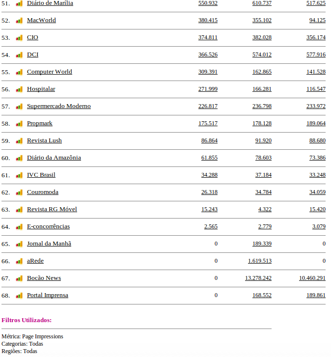Click the DCI value 366.526

click(x=208, y=55)
